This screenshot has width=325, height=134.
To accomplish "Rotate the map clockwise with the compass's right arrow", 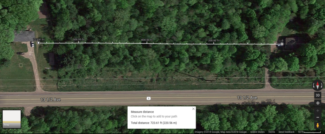I will click(322, 86).
